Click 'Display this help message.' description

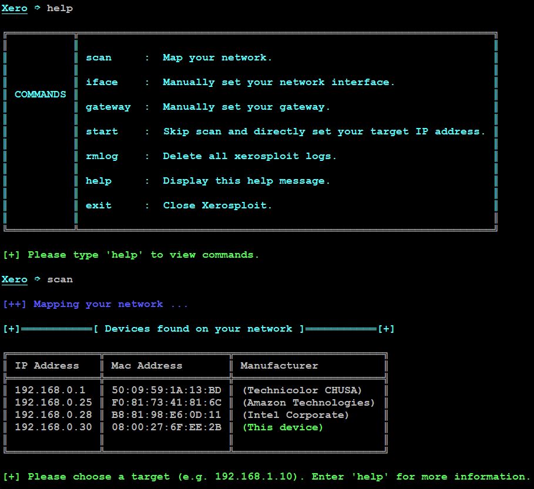coord(246,181)
